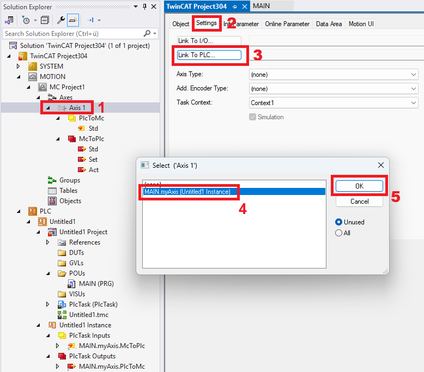The width and height of the screenshot is (424, 372).
Task: Switch to the Data Area tab
Action: [x=329, y=24]
